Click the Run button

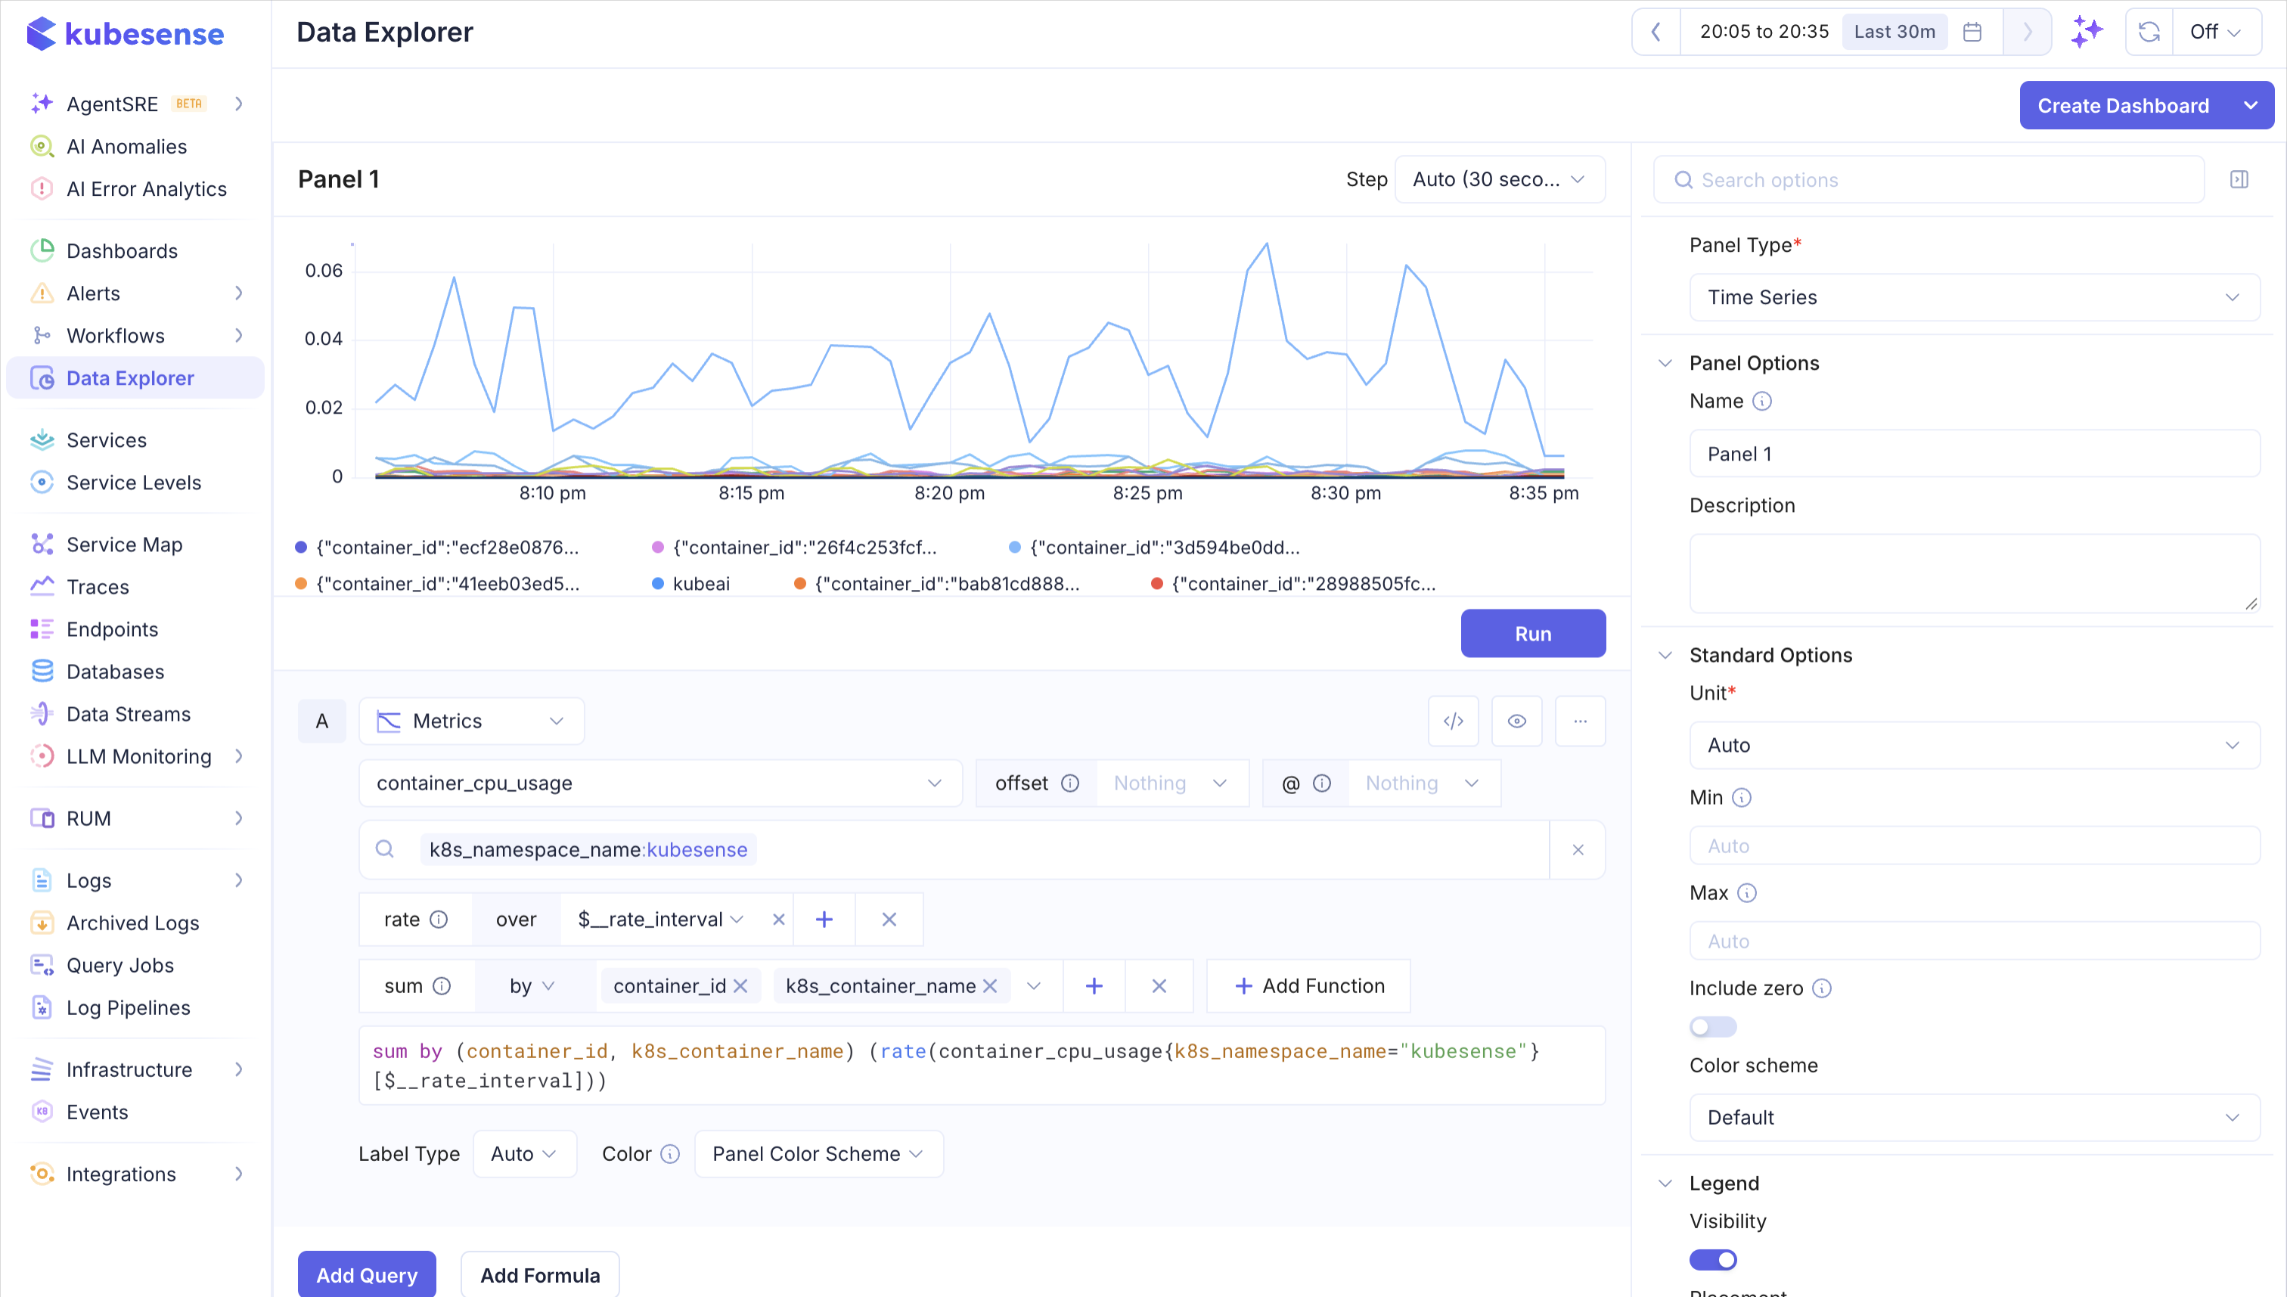[x=1533, y=635]
